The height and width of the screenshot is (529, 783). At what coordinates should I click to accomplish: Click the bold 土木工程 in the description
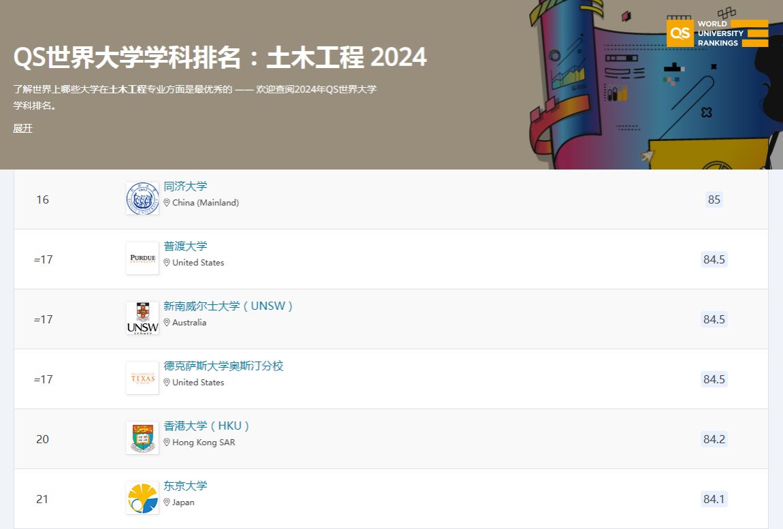[x=128, y=89]
